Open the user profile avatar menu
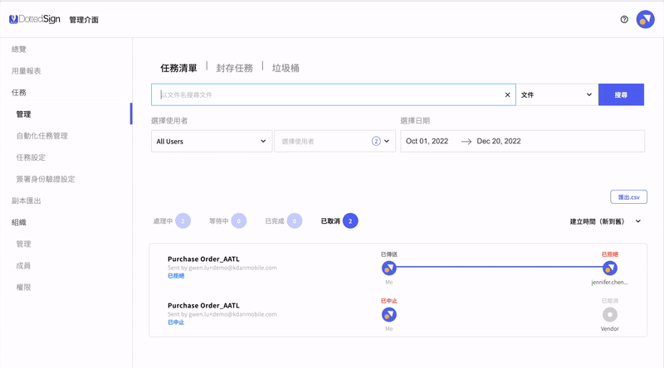 click(x=645, y=19)
